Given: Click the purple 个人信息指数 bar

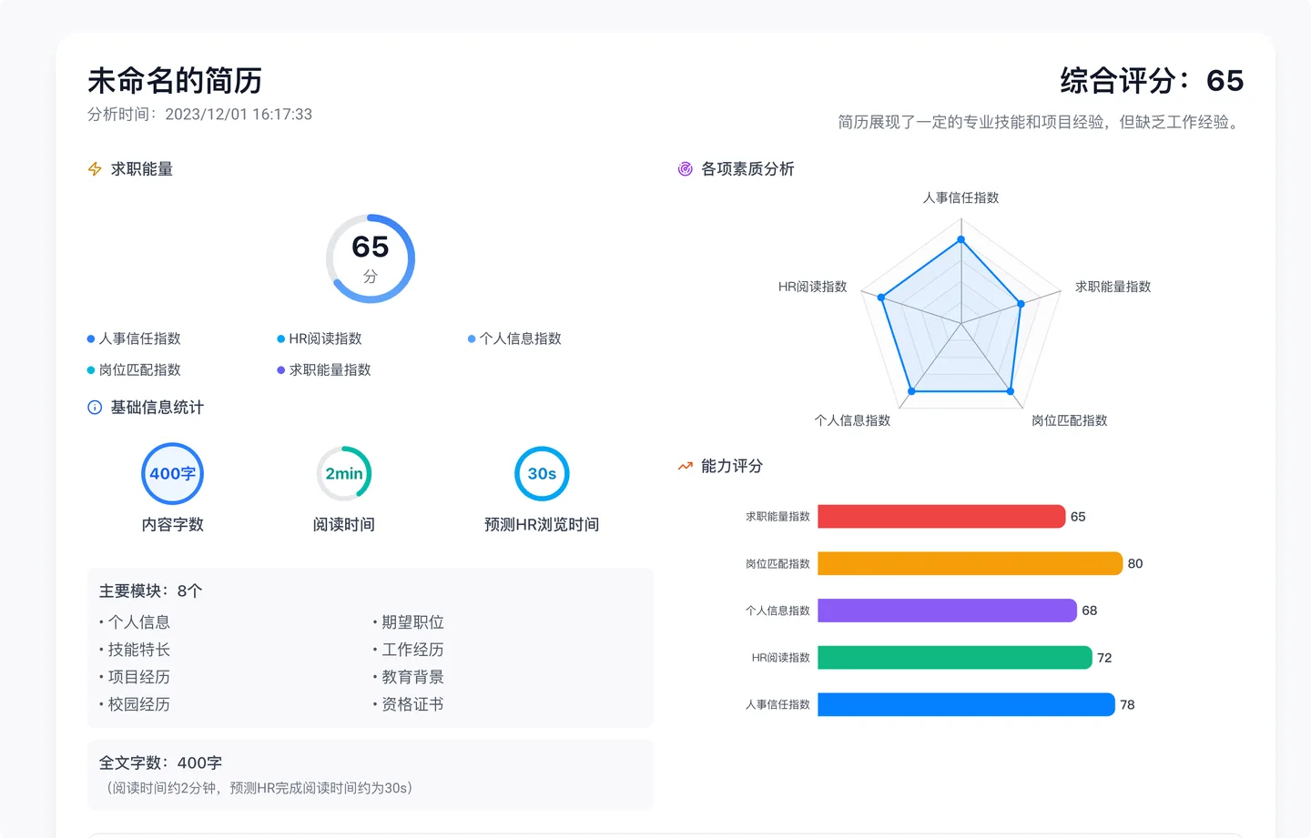Looking at the screenshot, I should tap(948, 611).
